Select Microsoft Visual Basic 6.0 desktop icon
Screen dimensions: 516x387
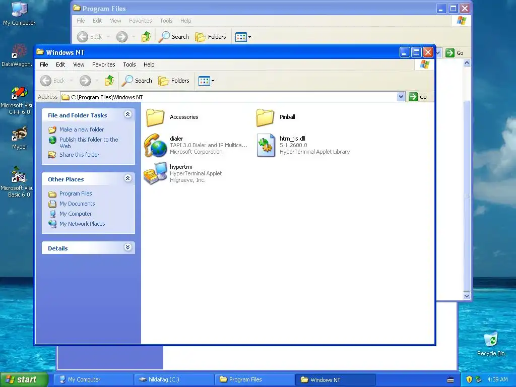pos(17,182)
